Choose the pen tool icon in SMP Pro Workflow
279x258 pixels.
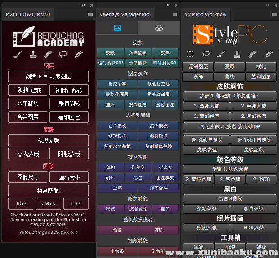pyautogui.click(x=269, y=54)
